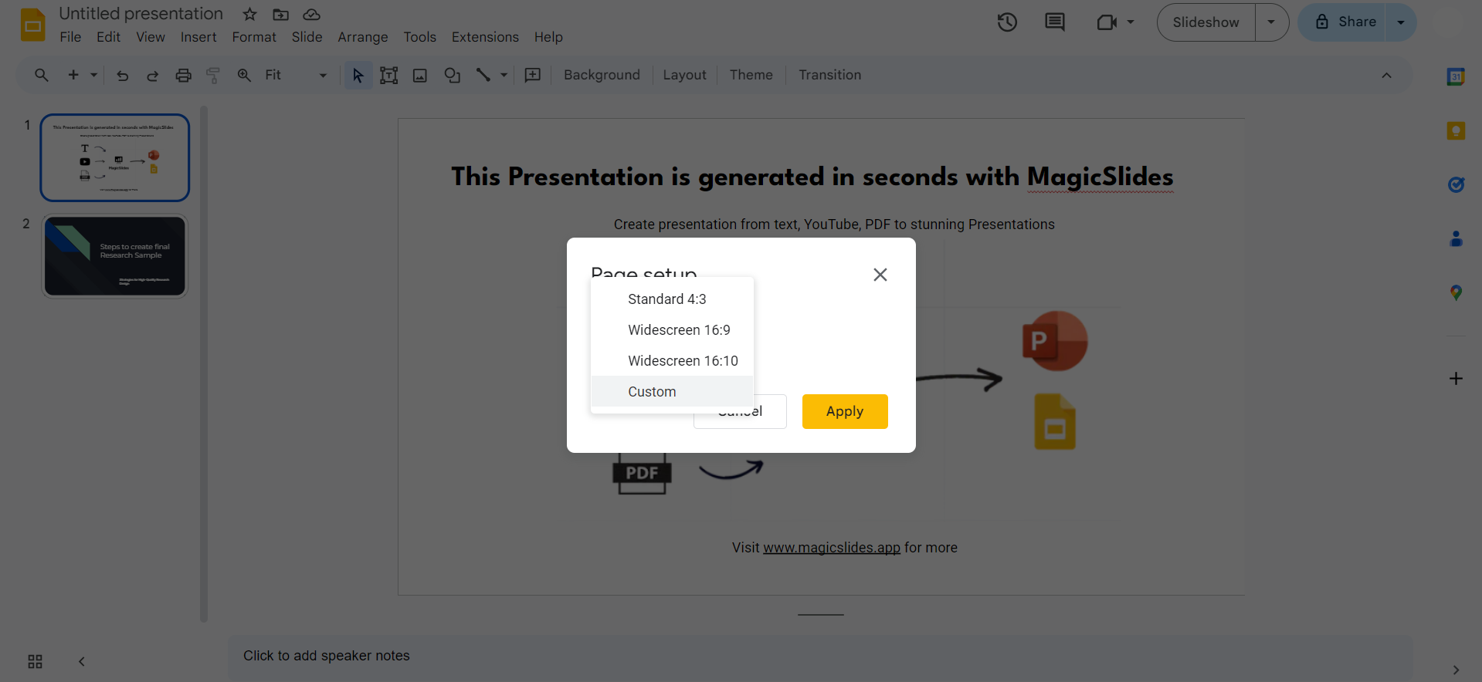Click the print icon
Image resolution: width=1482 pixels, height=682 pixels.
(x=183, y=75)
